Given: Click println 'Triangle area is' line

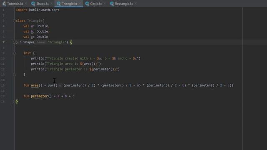Looking at the screenshot, I should 66,64.
